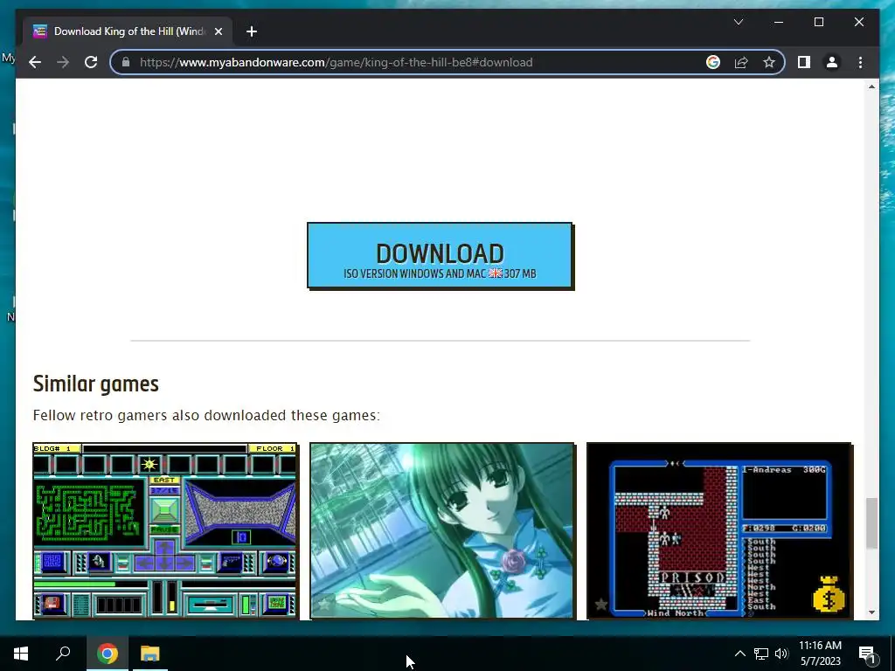This screenshot has height=671, width=895.
Task: Open Chrome three-dot menu
Action: tap(860, 62)
